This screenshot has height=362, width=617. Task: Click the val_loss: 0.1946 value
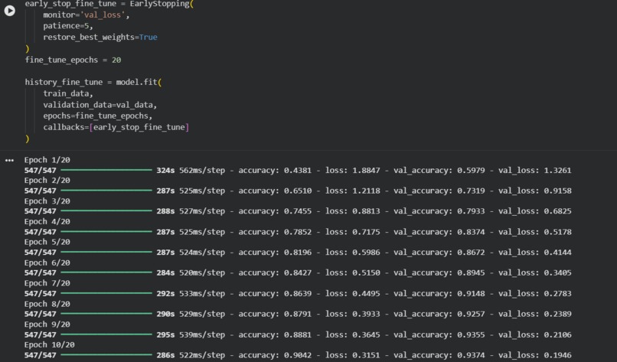pos(535,355)
